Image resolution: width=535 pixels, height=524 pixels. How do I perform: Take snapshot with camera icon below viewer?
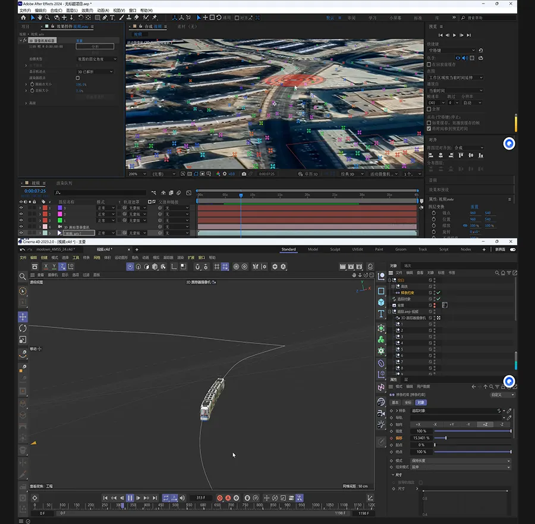tap(244, 174)
